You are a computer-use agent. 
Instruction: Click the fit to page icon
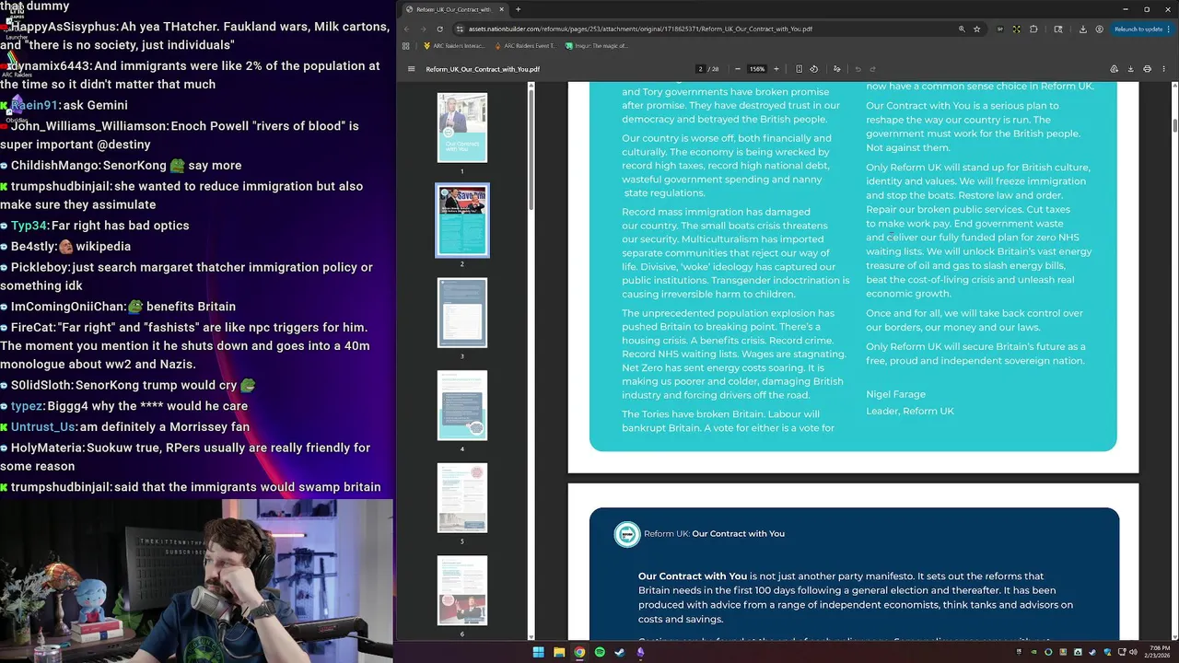[x=799, y=69]
